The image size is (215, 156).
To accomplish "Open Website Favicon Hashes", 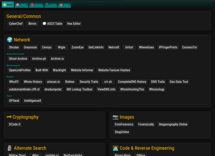I will coord(114,70).
